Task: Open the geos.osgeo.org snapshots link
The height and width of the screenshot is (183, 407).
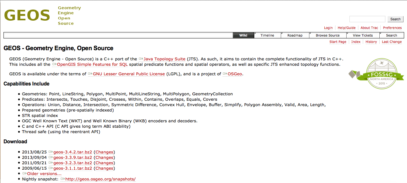Action: pos(98,179)
